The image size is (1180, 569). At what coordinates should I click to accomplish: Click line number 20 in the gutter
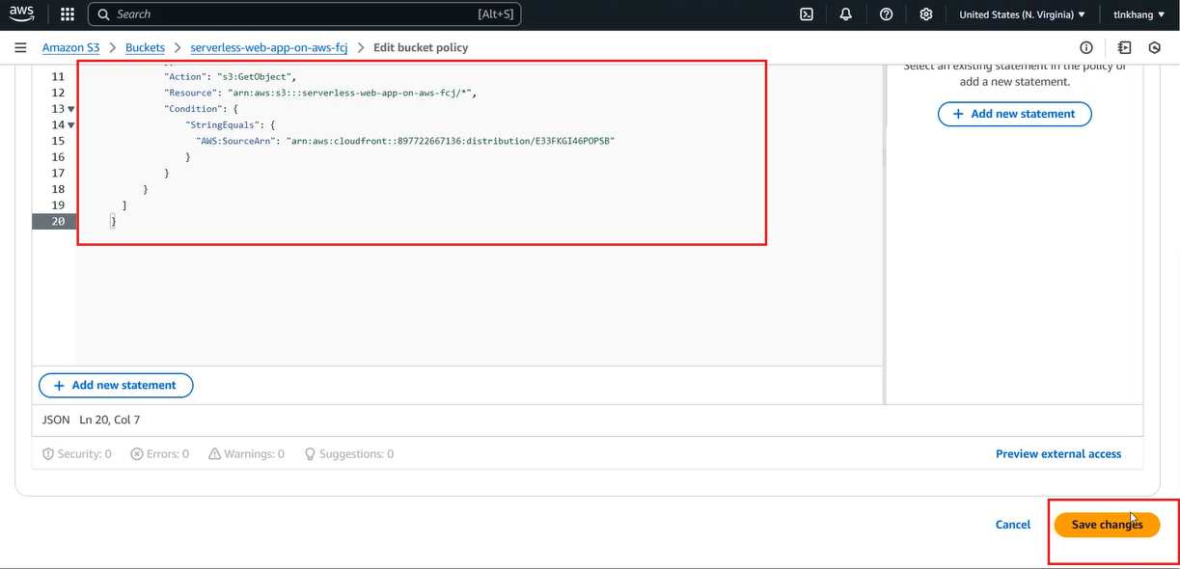coord(58,221)
